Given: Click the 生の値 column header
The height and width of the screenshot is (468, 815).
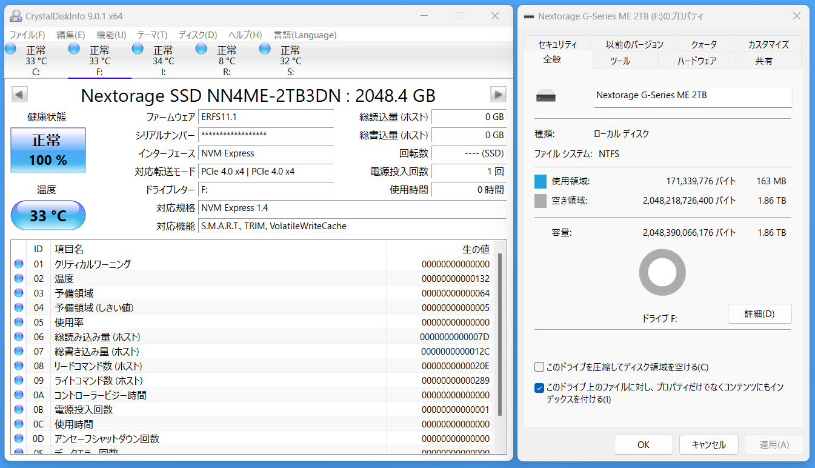Looking at the screenshot, I should [440, 249].
